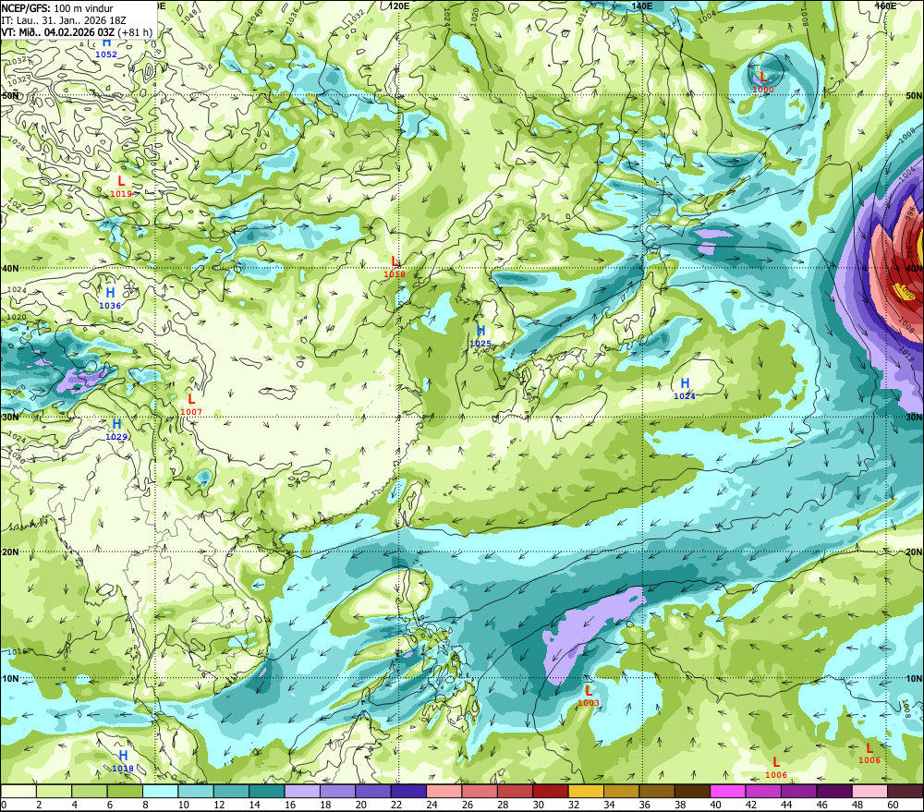Screen dimensions: 924x812
Task: Pick the dark red 30–32 legend swatch
Action: coord(551,791)
